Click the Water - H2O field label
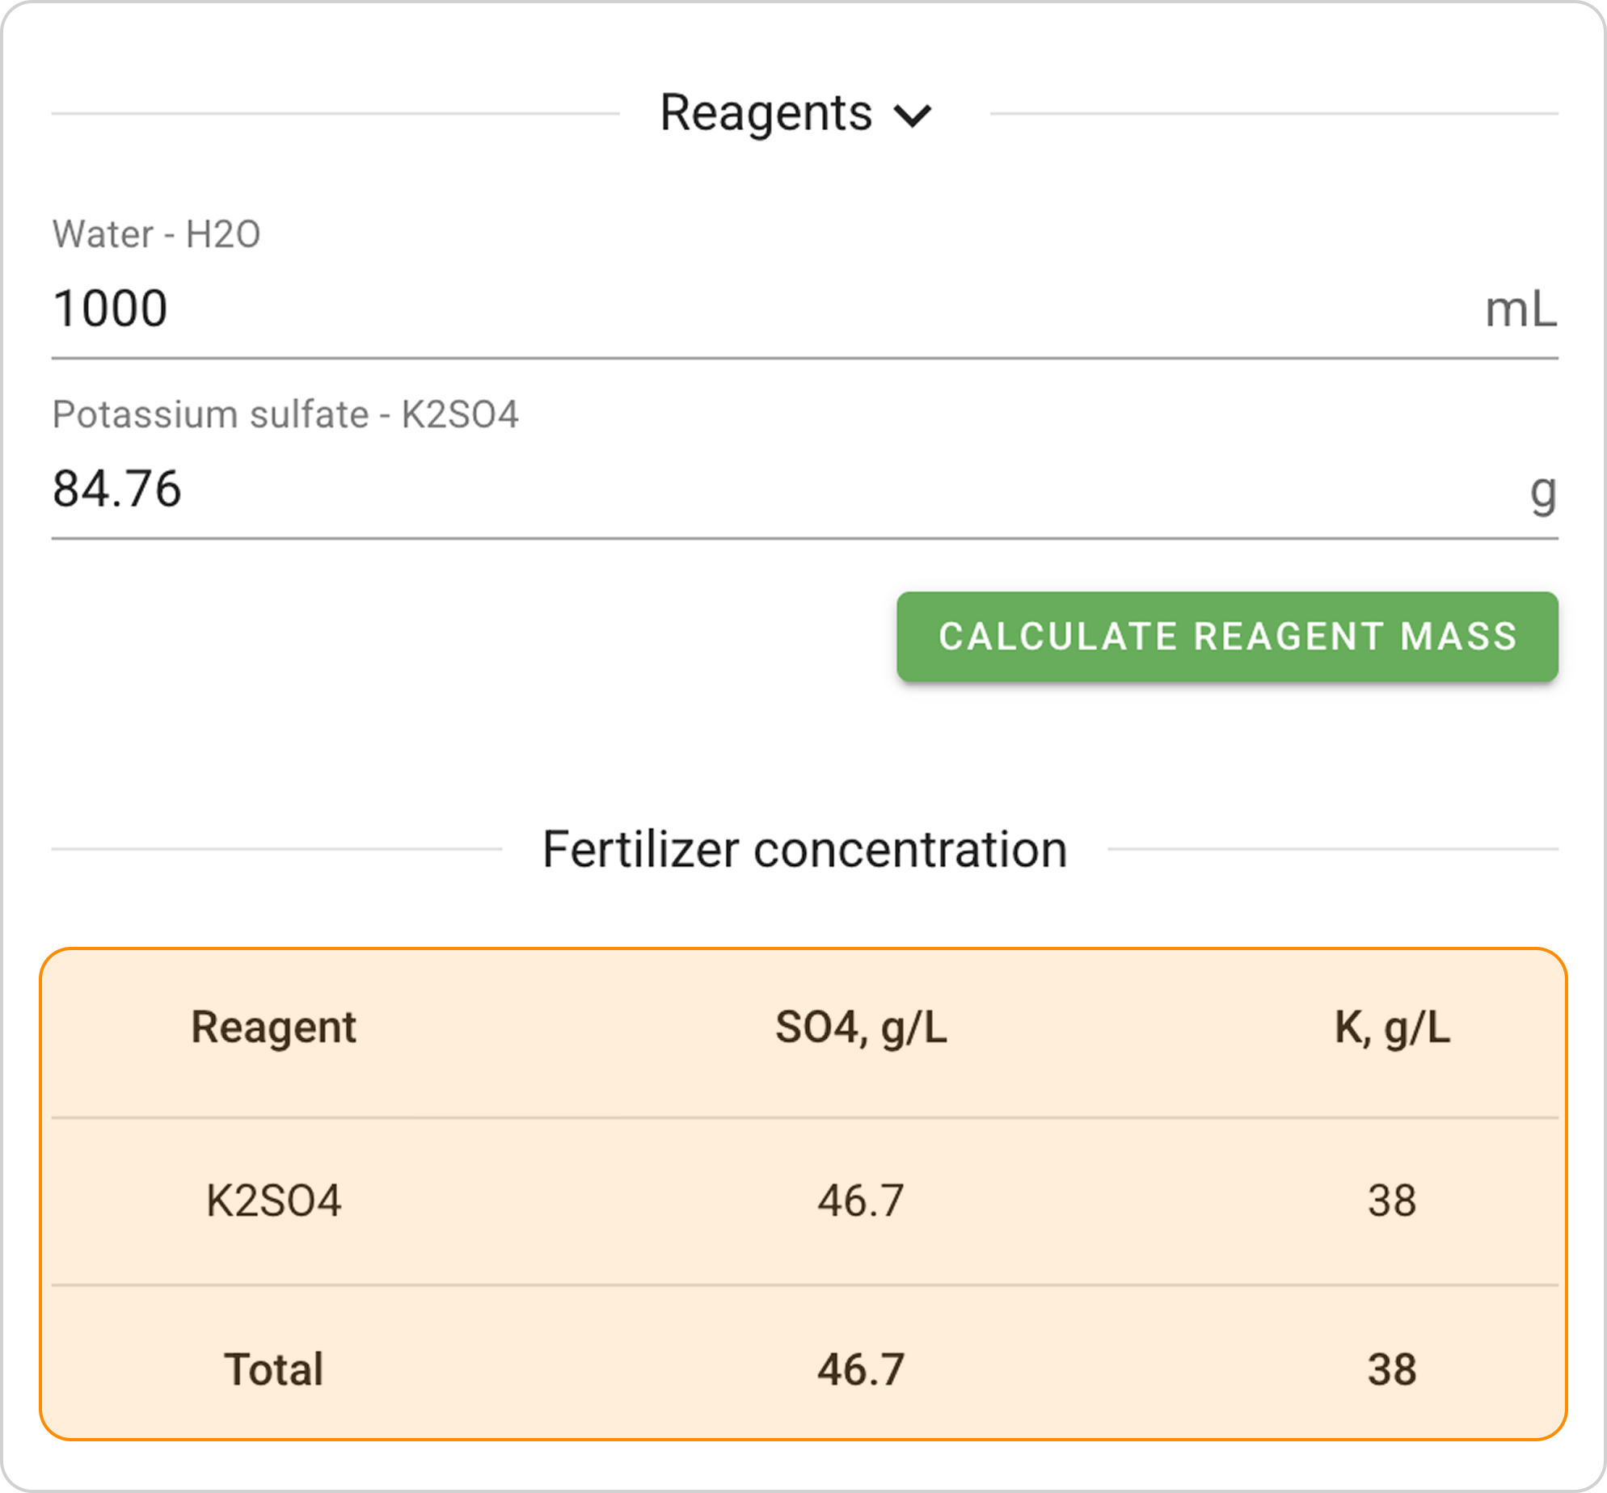Screen dimensions: 1607x1493 tap(156, 234)
